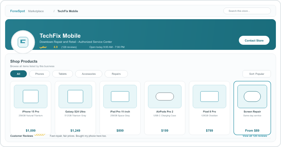
Task: Click the Shop Products heading
Action: coord(24,61)
